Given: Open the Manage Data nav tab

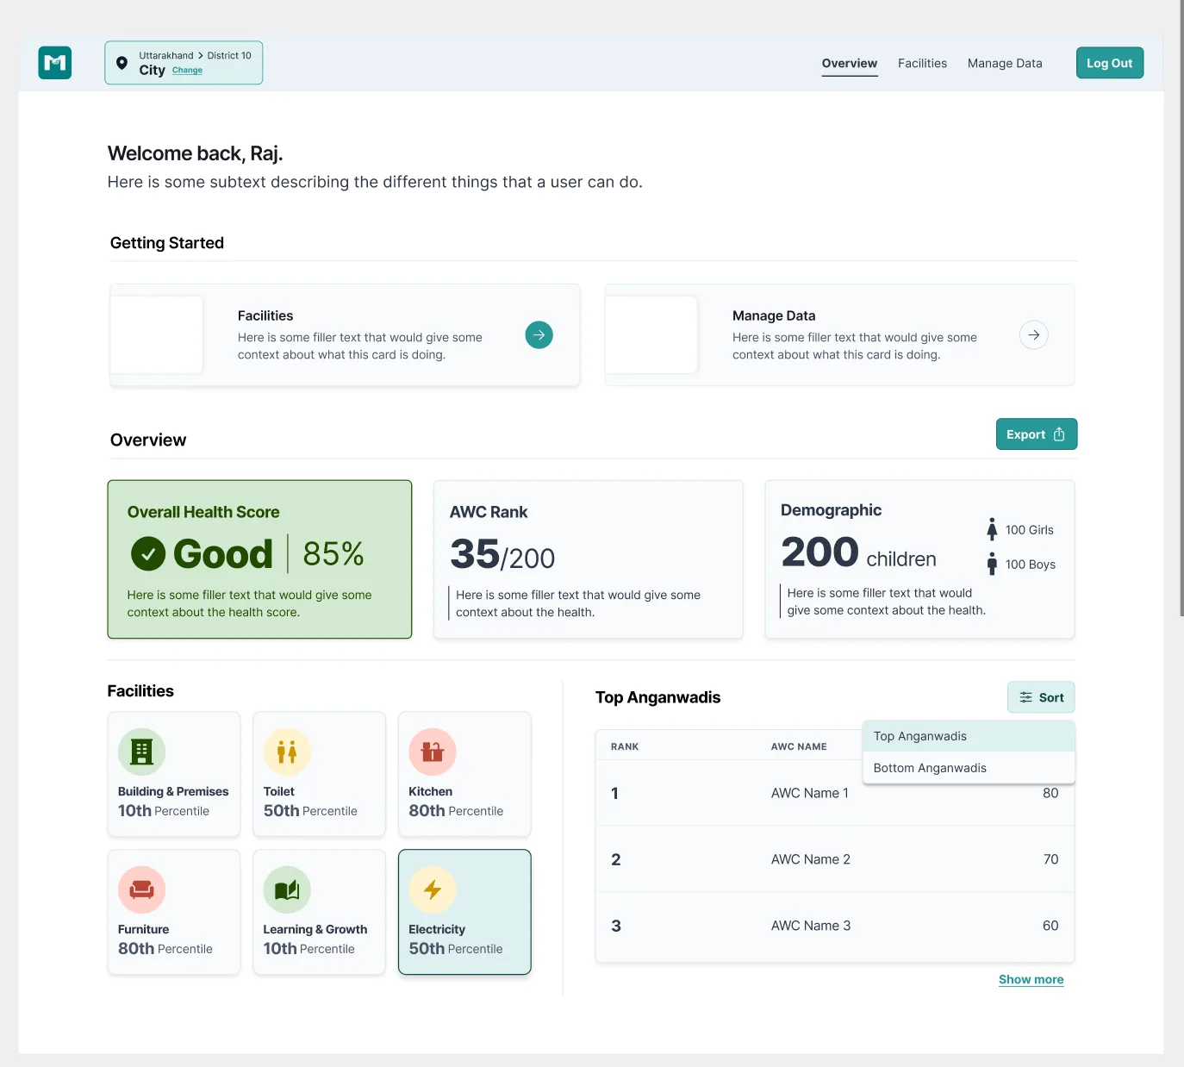Looking at the screenshot, I should [x=1005, y=63].
